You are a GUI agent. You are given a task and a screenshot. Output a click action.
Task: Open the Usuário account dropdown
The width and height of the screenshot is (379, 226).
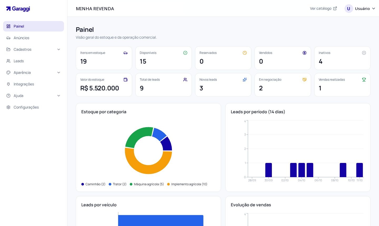point(360,9)
